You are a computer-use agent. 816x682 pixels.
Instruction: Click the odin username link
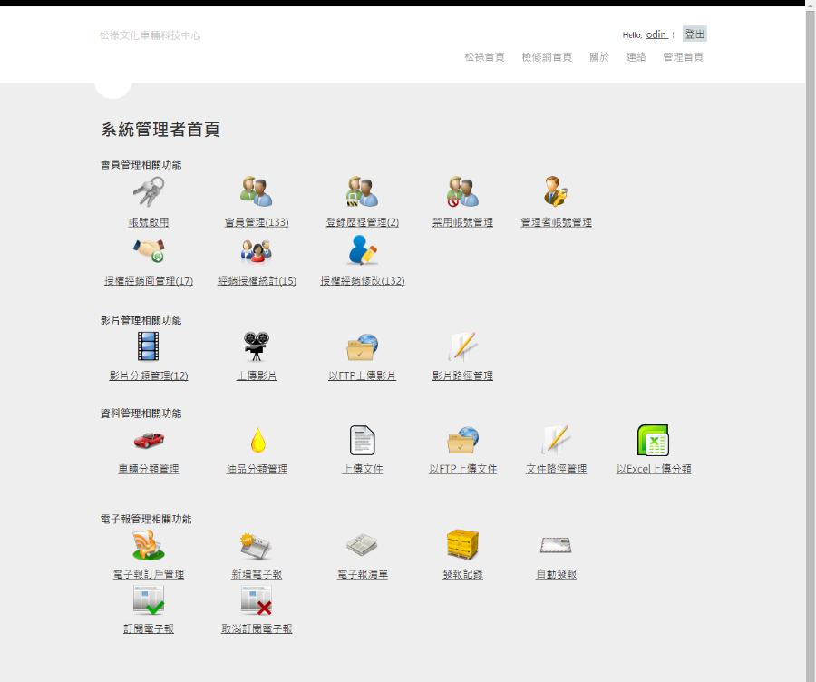656,34
